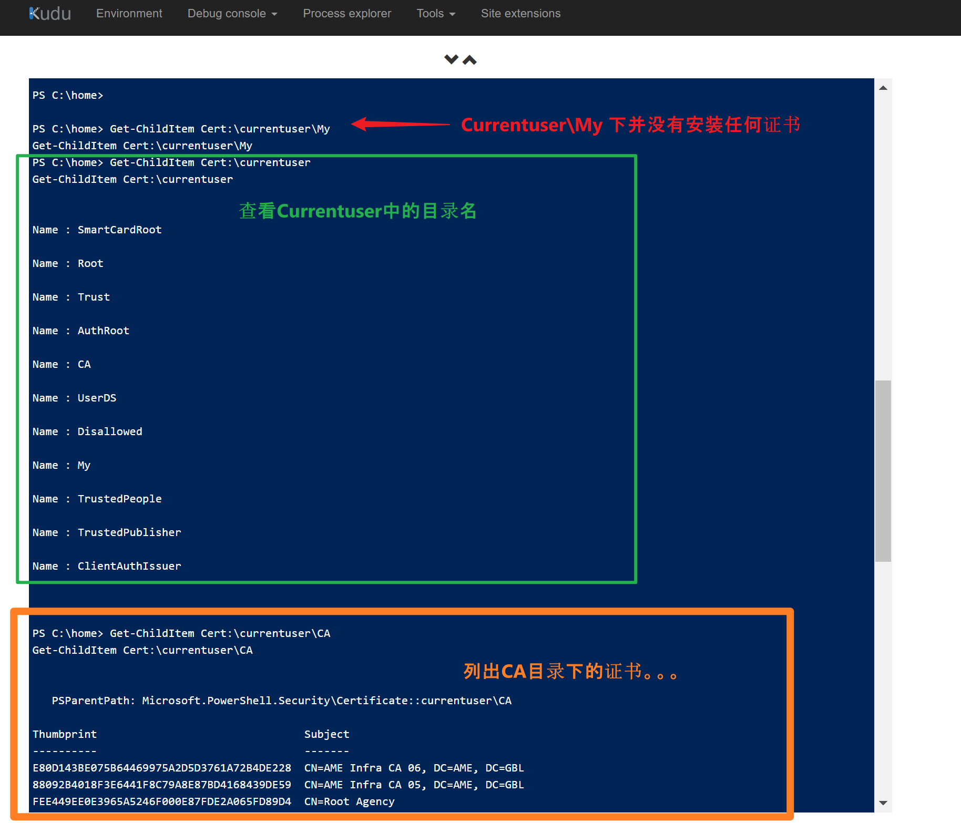Click the first PS C:\home> prompt line
The height and width of the screenshot is (823, 961).
tap(68, 95)
